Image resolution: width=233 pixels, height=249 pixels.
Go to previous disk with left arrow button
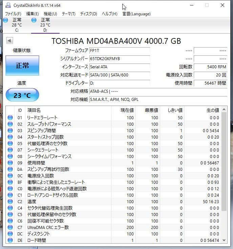(x=9, y=41)
